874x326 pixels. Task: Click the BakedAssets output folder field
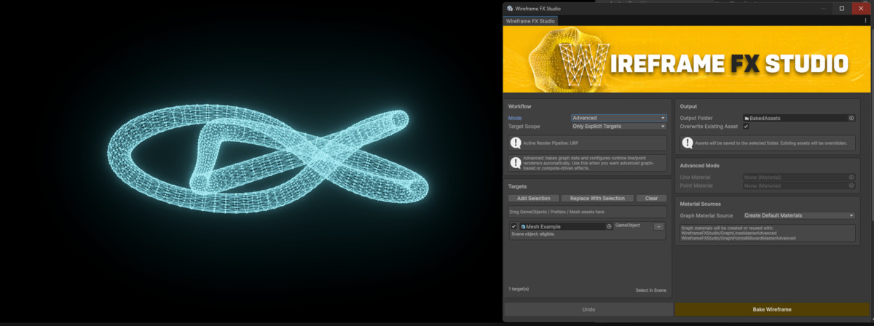pyautogui.click(x=799, y=118)
